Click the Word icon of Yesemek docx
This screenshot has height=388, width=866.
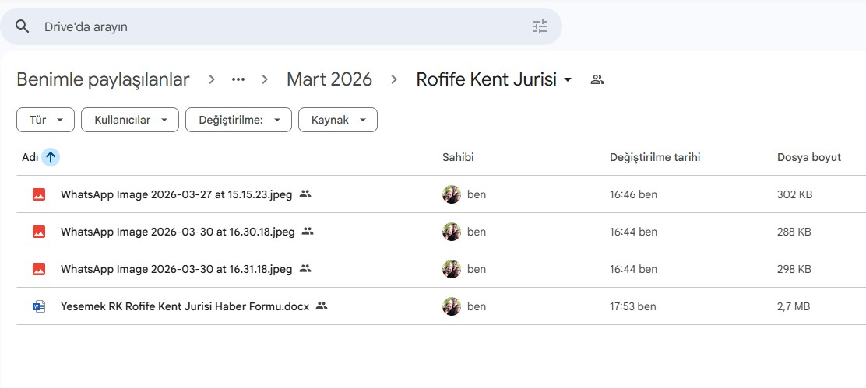click(x=39, y=306)
